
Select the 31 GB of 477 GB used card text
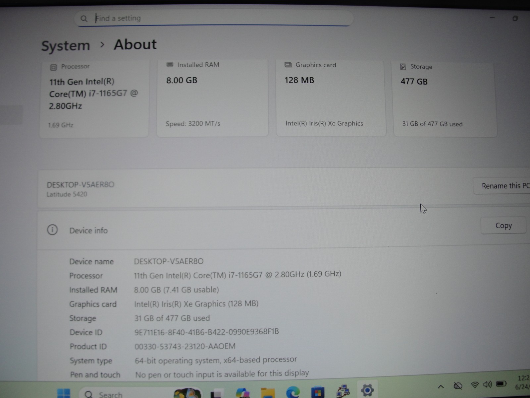point(432,124)
